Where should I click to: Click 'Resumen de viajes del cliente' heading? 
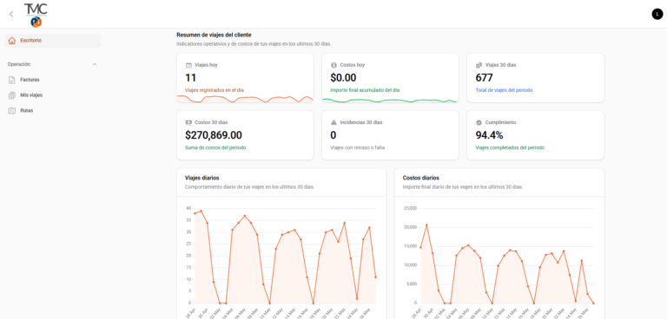click(x=214, y=35)
